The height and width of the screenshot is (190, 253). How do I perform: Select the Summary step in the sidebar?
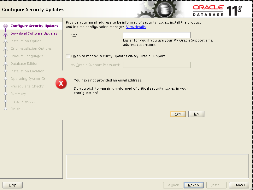tap(18, 94)
